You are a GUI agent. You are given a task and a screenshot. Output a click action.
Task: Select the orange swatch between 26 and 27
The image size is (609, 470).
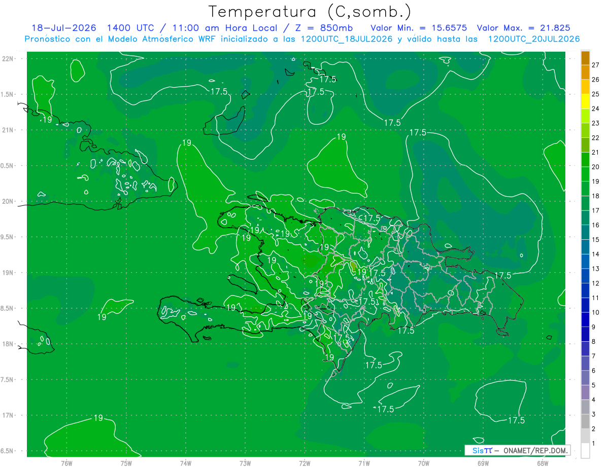coord(585,71)
